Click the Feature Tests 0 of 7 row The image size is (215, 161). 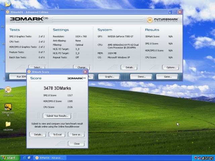27,52
